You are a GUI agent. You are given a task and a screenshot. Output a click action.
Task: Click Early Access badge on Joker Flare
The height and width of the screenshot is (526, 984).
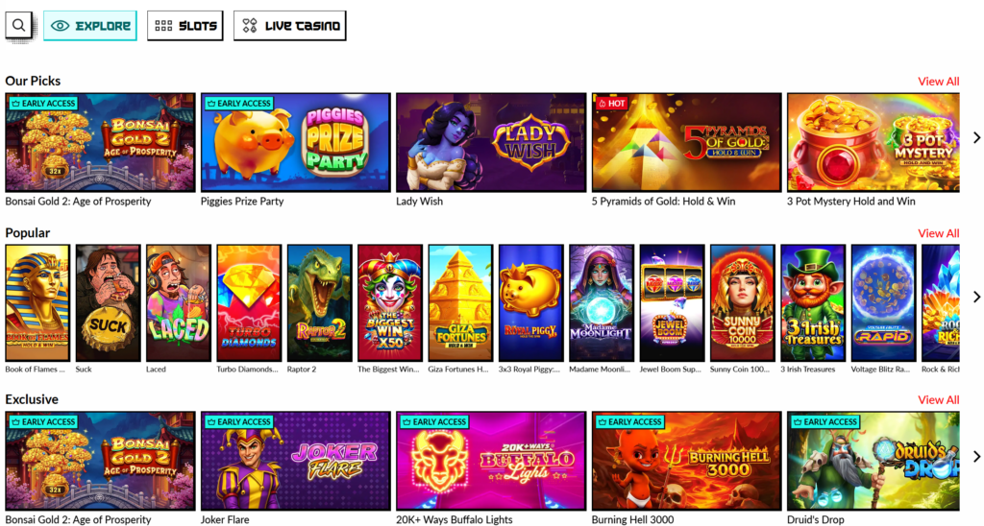[x=239, y=422]
